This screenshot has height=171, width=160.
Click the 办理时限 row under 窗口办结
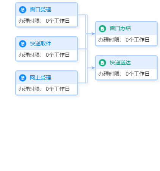[126, 40]
